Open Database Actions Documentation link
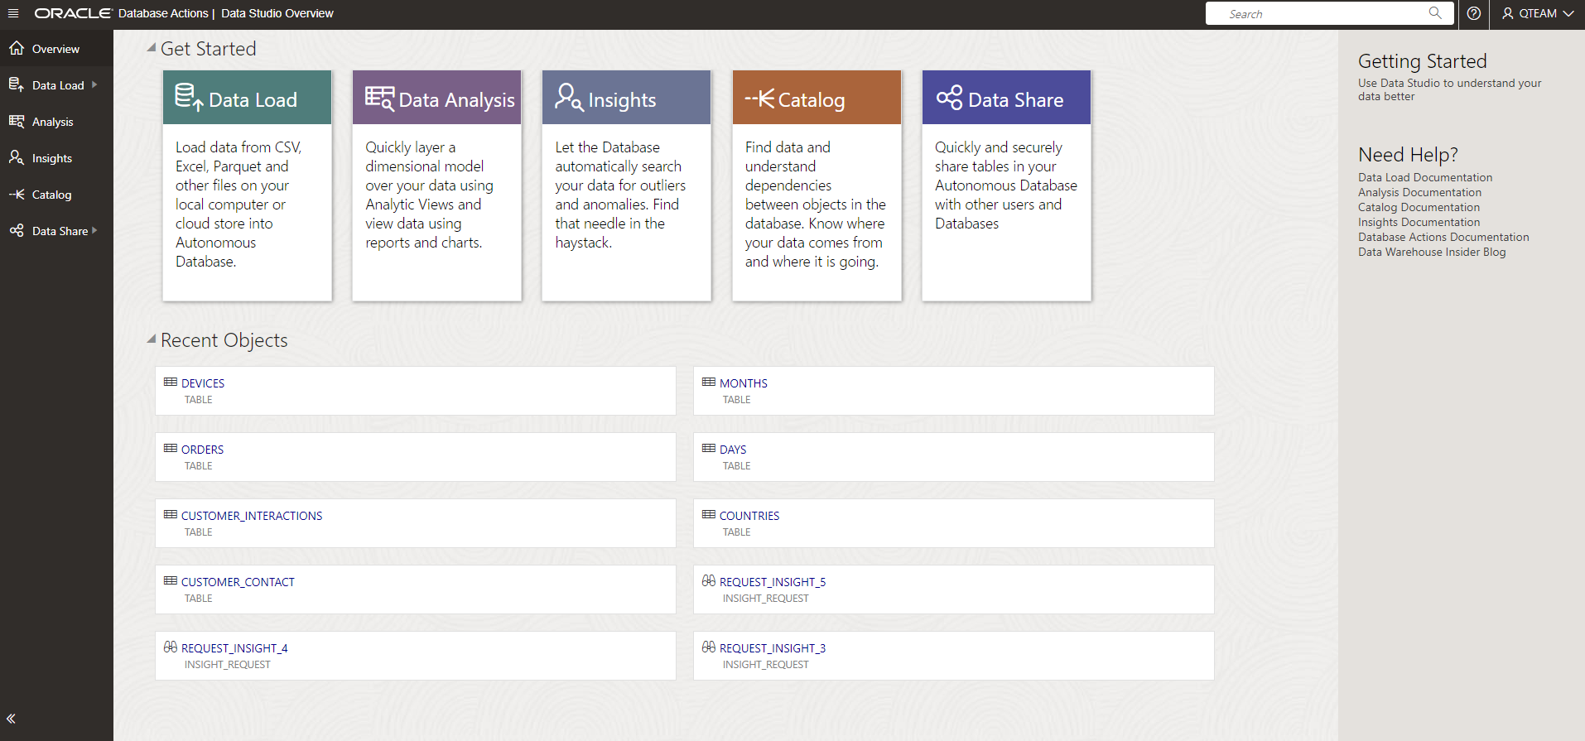This screenshot has width=1585, height=741. 1443,237
